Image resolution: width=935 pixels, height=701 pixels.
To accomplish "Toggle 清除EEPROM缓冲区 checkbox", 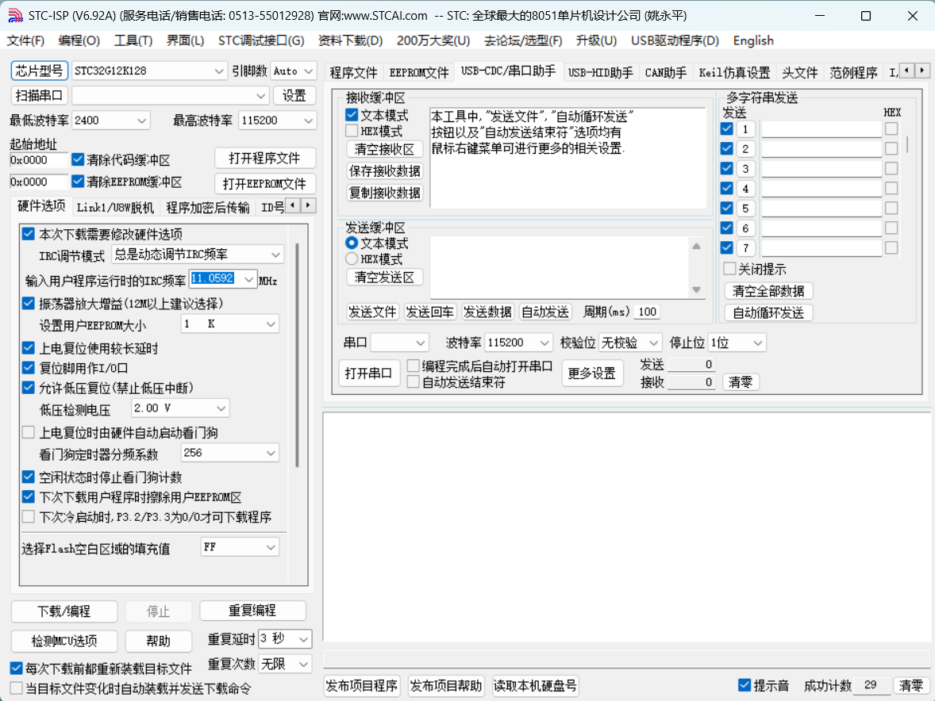I will point(78,181).
